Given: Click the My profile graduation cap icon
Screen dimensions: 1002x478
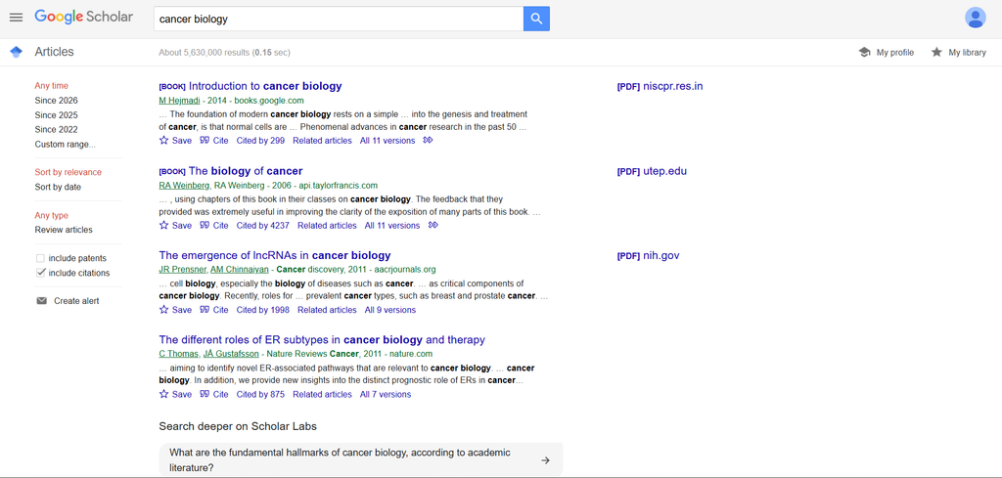Looking at the screenshot, I should [x=865, y=53].
